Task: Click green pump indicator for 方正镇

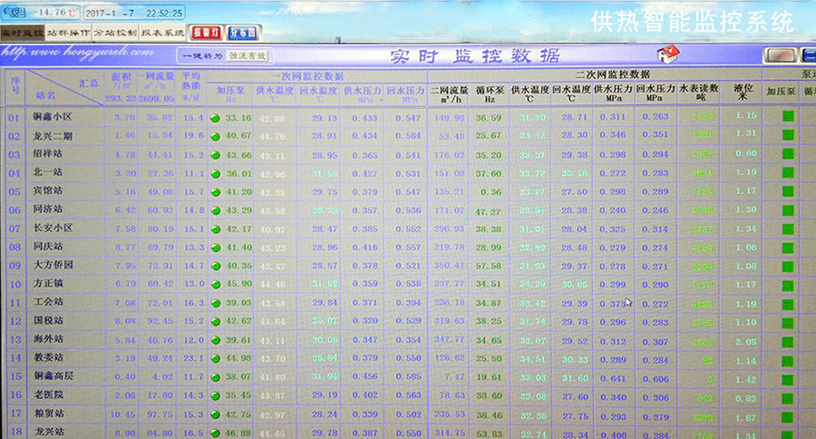Action: pyautogui.click(x=216, y=284)
